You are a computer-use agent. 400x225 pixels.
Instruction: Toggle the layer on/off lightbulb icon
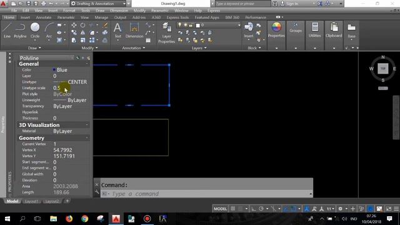[180, 25]
